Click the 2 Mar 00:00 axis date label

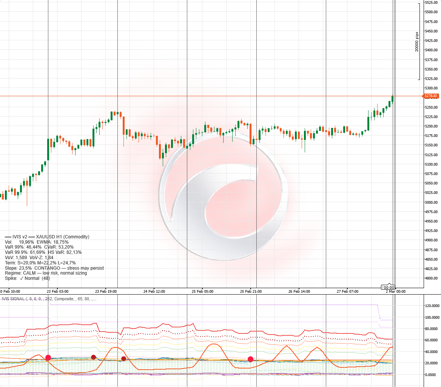(395, 292)
